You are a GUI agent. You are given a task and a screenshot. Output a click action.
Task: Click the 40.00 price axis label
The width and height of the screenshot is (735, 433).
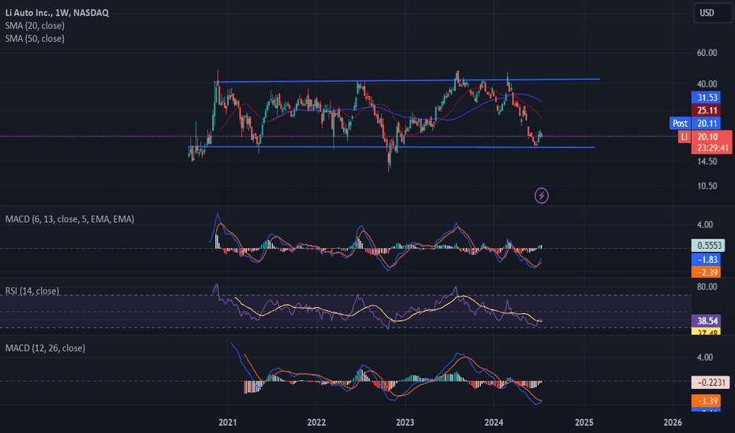pos(707,83)
